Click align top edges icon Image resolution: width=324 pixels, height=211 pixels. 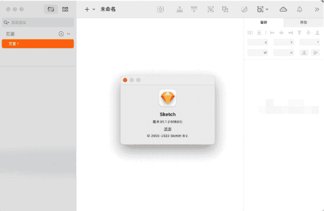[299, 32]
